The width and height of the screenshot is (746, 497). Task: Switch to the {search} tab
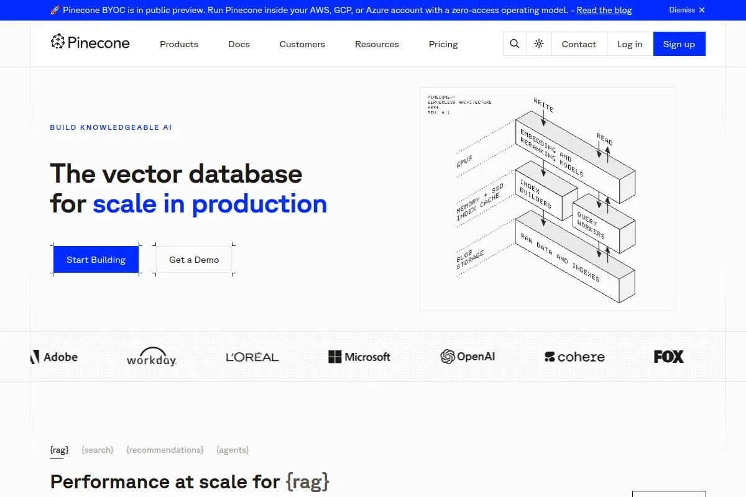coord(98,450)
